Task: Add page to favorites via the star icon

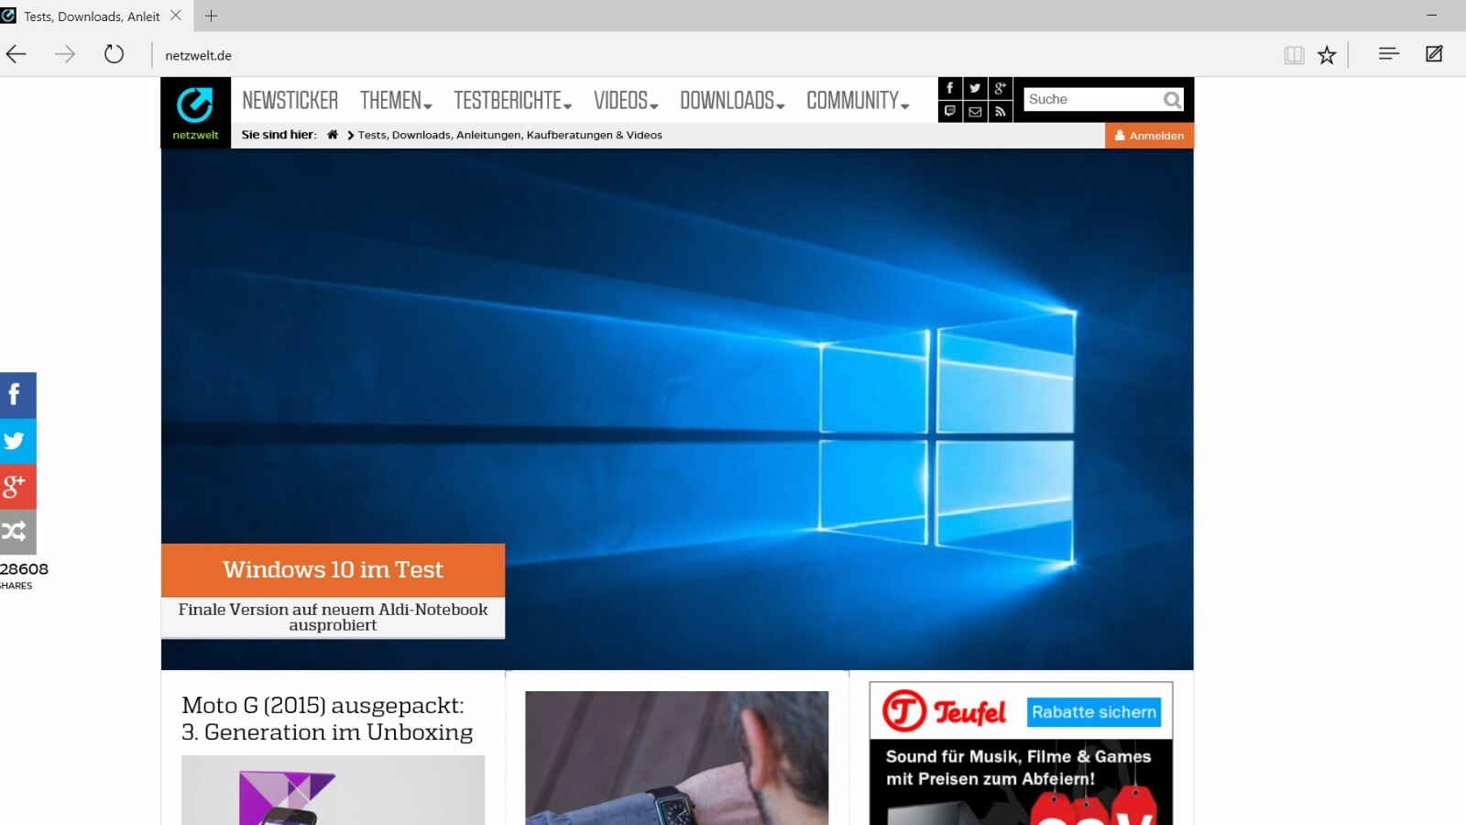Action: point(1327,55)
